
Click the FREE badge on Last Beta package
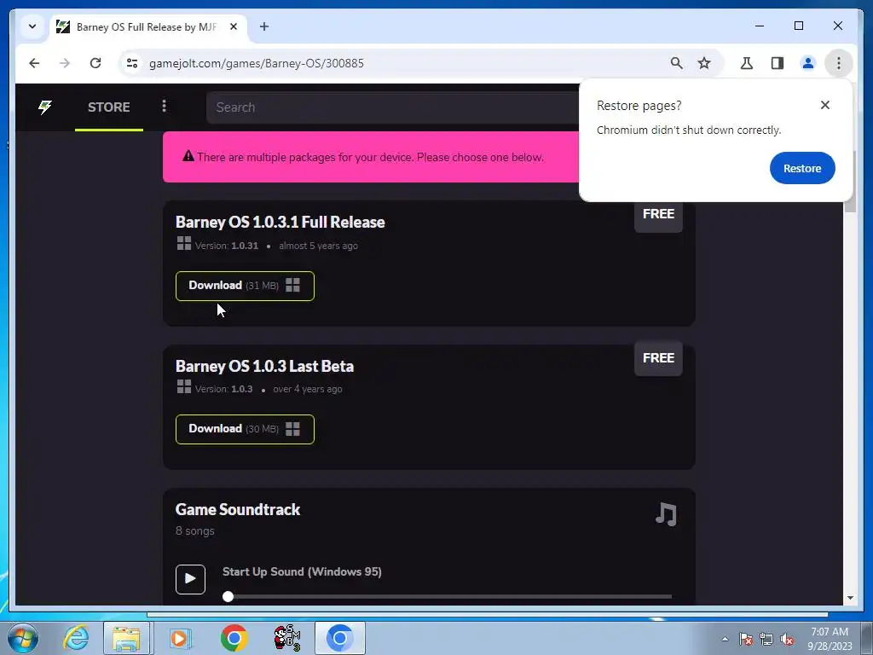pos(658,358)
